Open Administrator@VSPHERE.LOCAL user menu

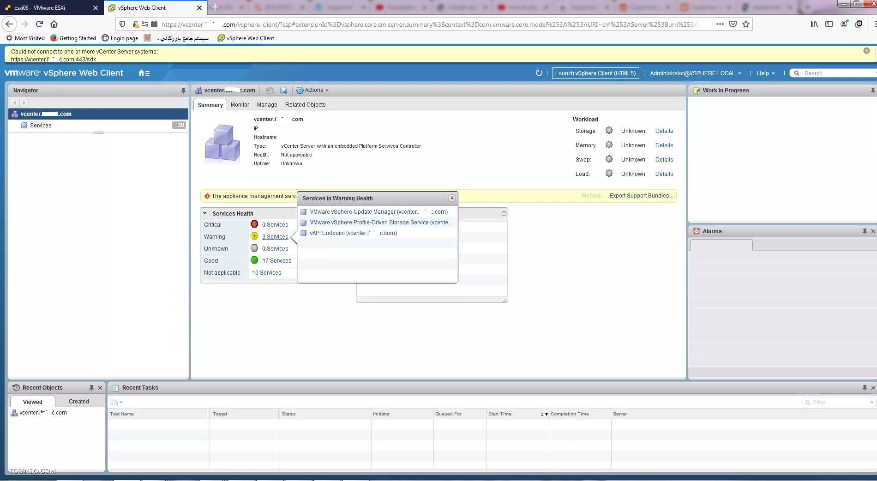695,73
